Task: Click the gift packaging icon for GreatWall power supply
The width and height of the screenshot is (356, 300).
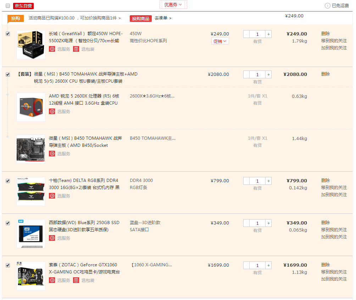Action: tap(76, 49)
